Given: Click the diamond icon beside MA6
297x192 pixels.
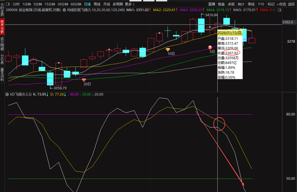Looking at the screenshot, I should (x=274, y=10).
